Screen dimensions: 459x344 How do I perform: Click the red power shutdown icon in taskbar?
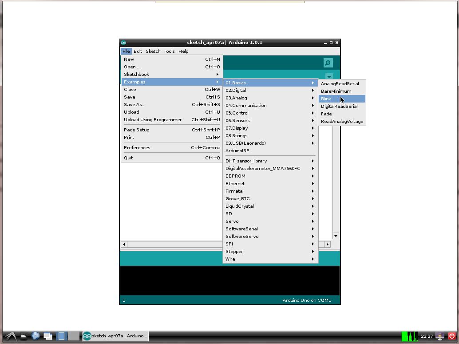pyautogui.click(x=452, y=336)
